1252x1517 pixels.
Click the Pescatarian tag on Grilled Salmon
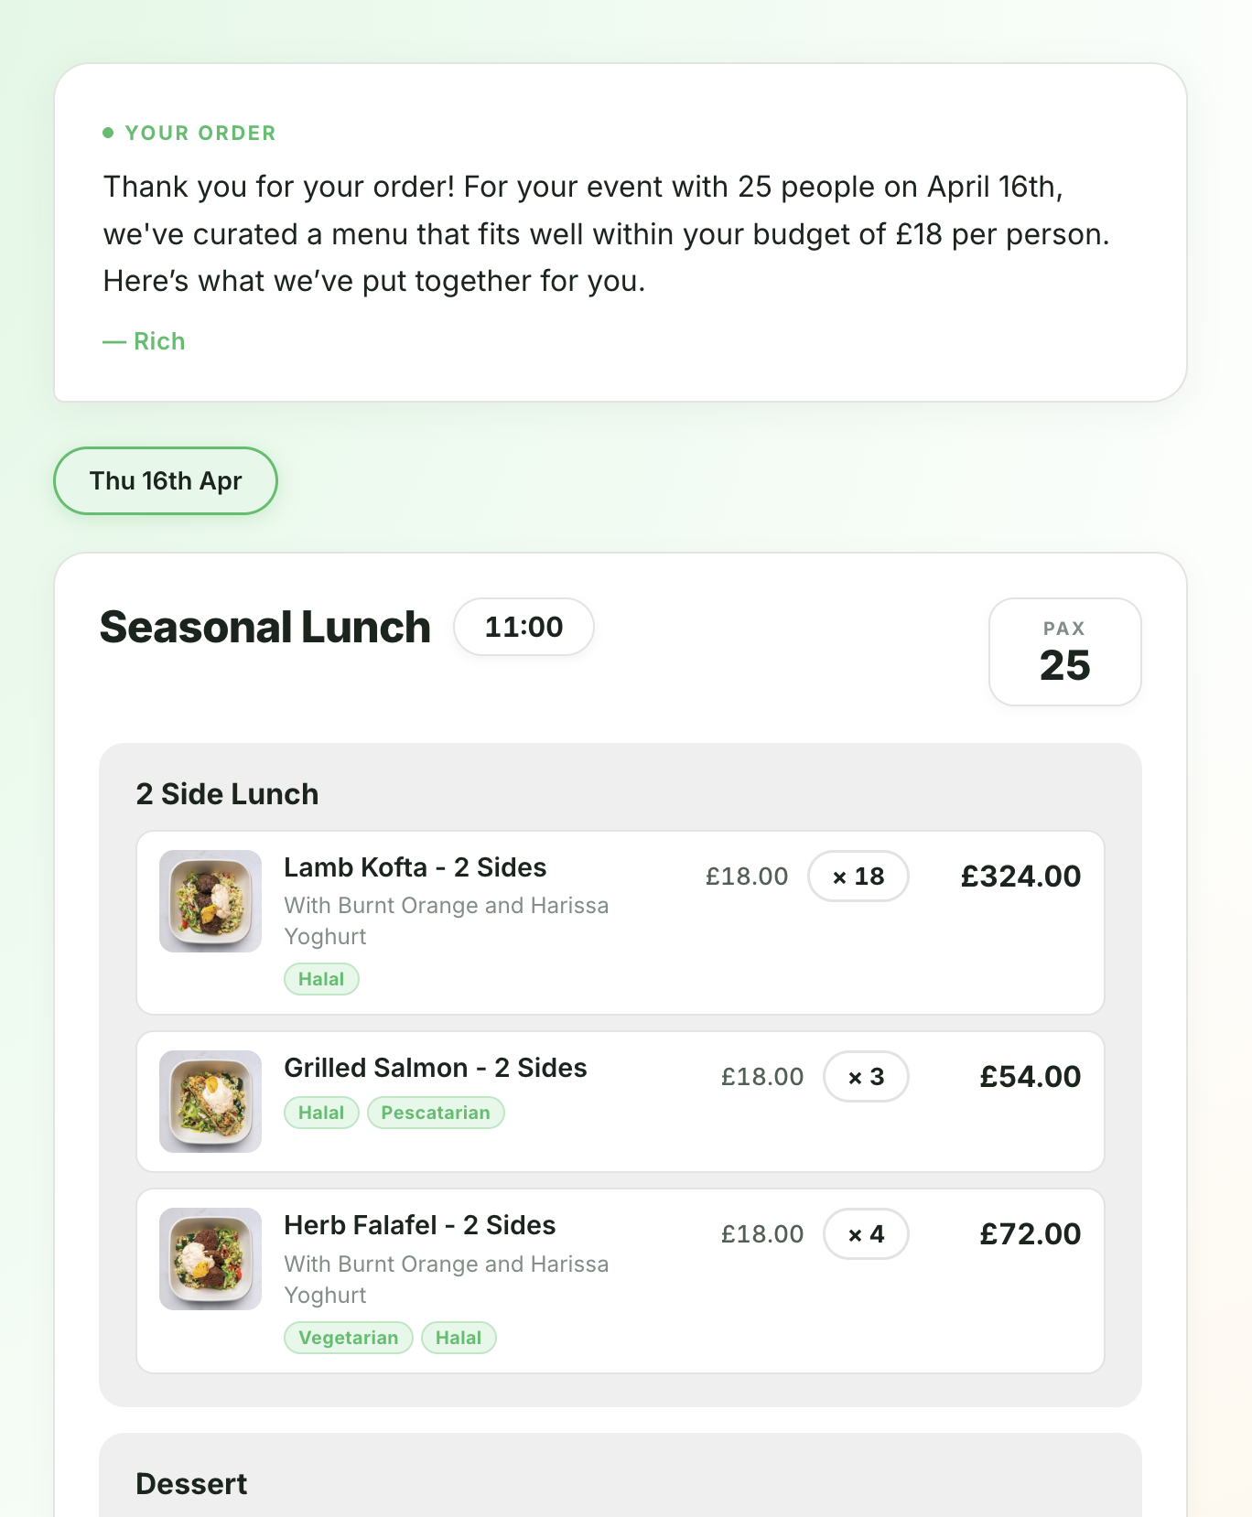436,1114
